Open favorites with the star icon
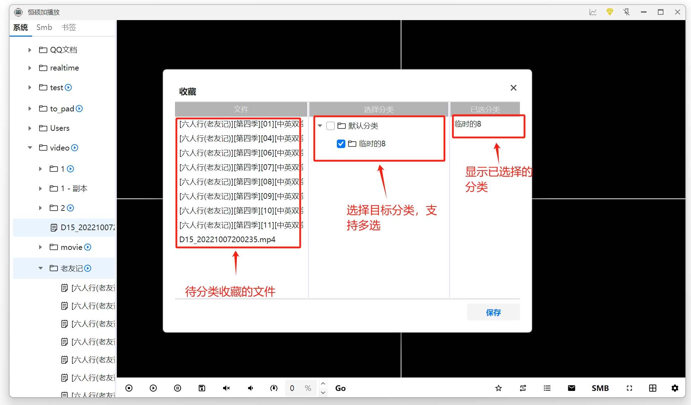 tap(498, 388)
